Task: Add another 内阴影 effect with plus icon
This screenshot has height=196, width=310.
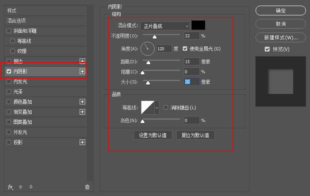Action: pos(82,71)
